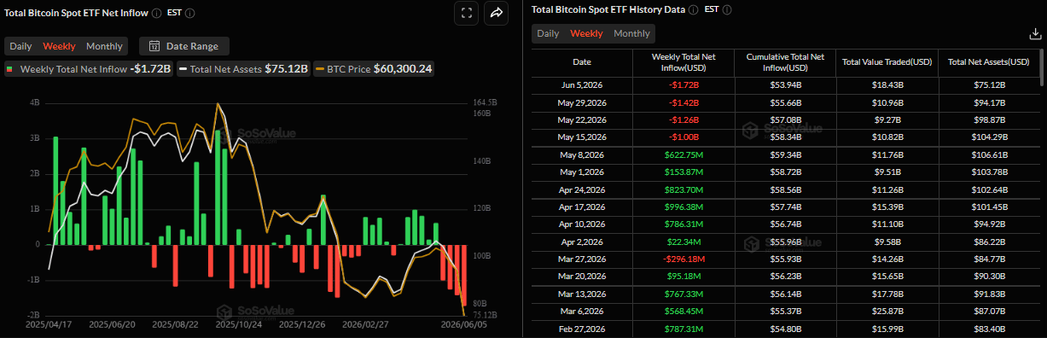Viewport: 1047px width, 338px height.
Task: Click the calendar icon in Date Range
Action: 154,46
